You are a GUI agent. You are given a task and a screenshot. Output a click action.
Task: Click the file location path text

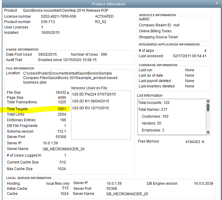[70, 78]
